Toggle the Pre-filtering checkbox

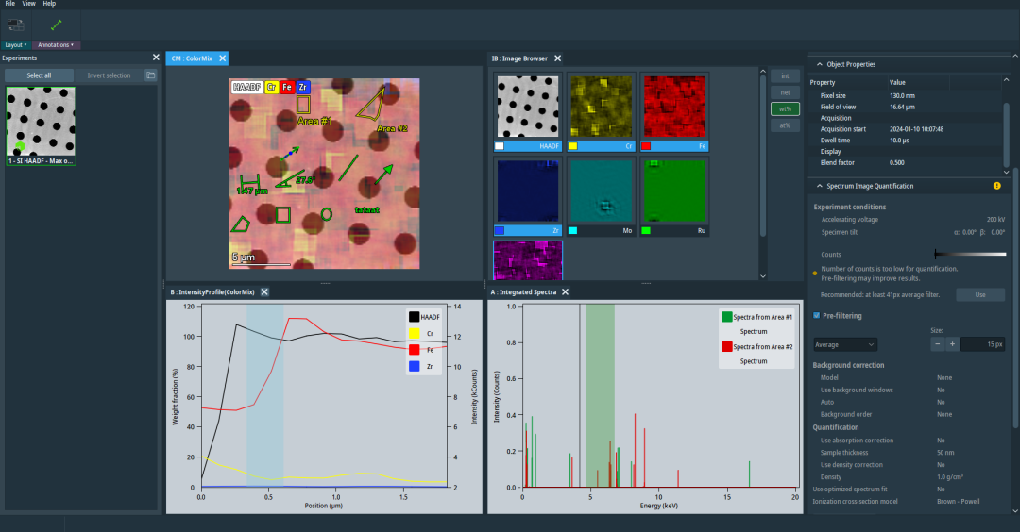(x=817, y=316)
